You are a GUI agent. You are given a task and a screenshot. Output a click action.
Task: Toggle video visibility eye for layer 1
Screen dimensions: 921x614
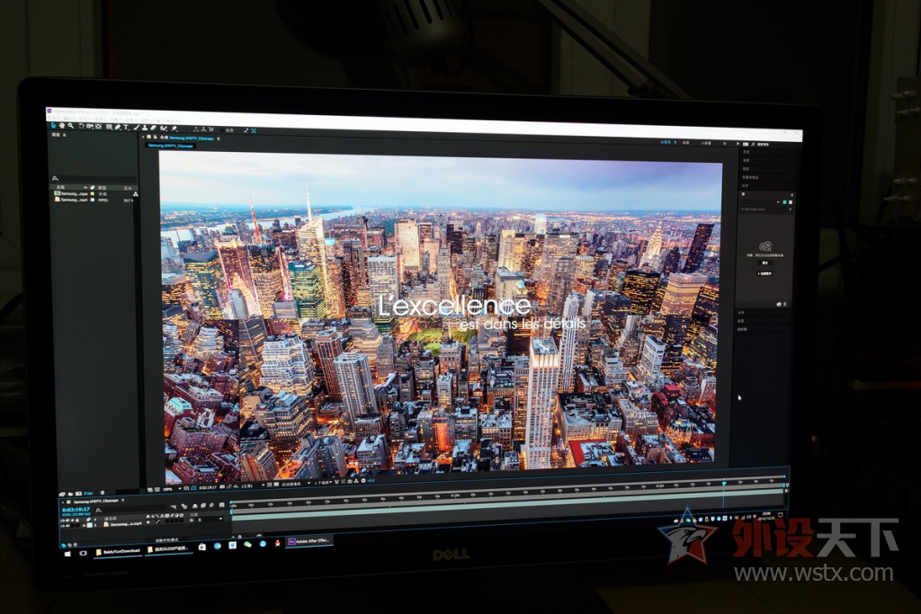click(62, 526)
